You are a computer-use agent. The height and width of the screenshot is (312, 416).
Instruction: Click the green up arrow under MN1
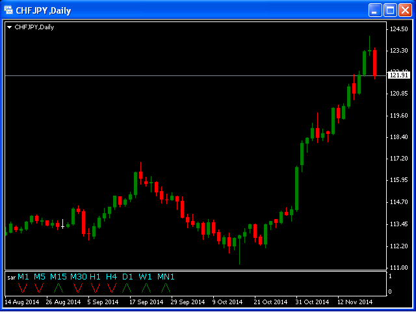click(x=166, y=287)
